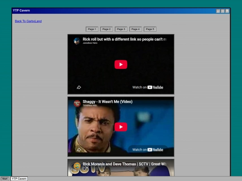Watch Shaggy video on YouTube
This screenshot has width=242, height=181.
(148, 150)
